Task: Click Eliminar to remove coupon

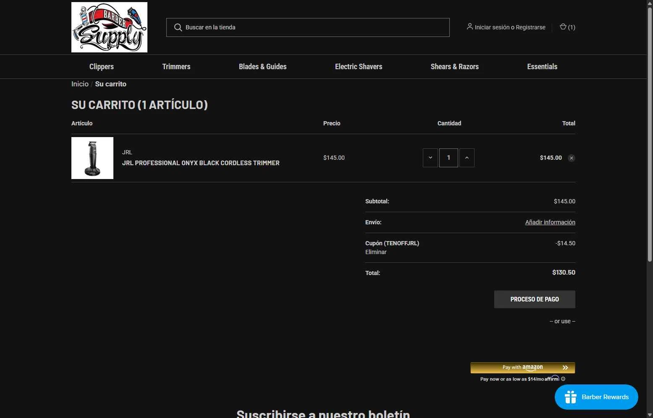Action: (x=376, y=252)
